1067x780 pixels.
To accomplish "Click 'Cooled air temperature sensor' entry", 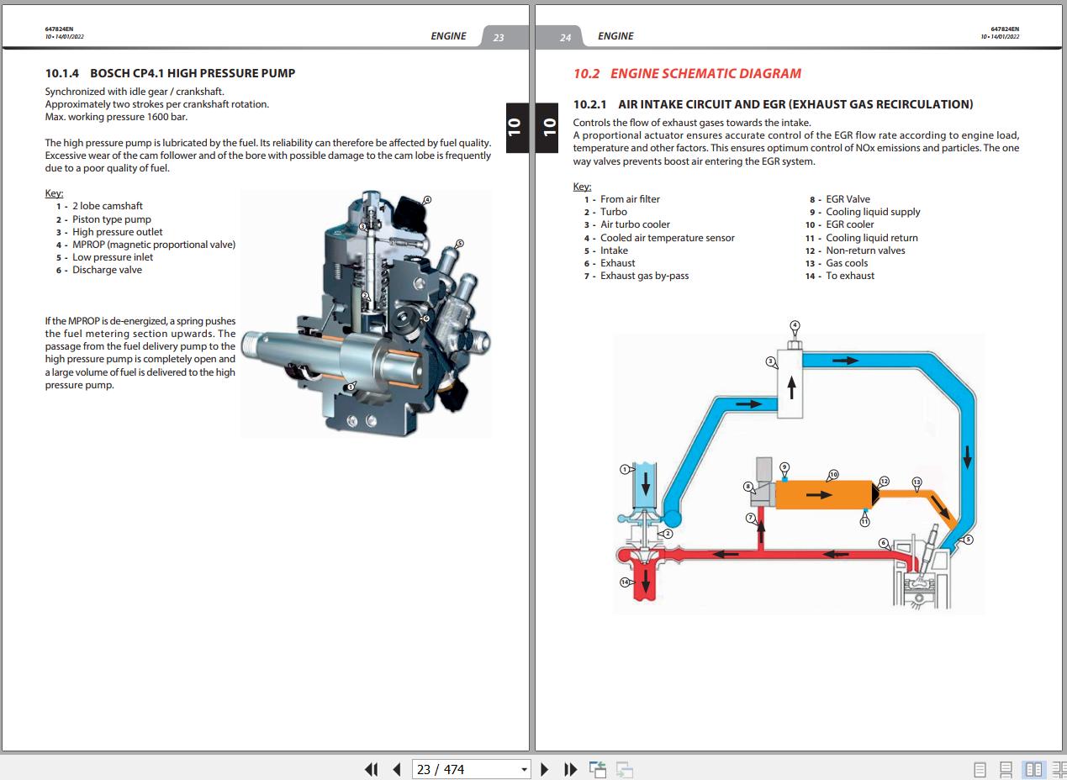I will 668,238.
